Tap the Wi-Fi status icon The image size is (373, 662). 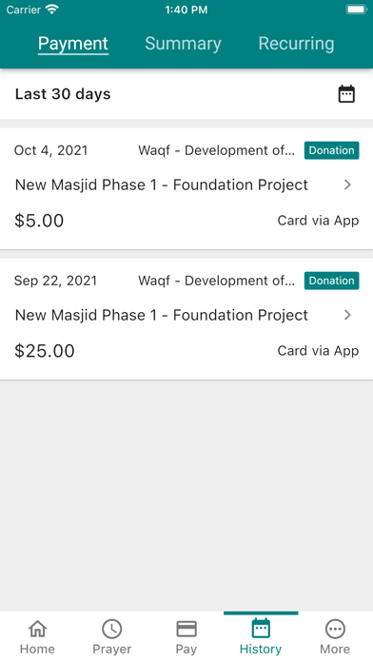pos(52,10)
